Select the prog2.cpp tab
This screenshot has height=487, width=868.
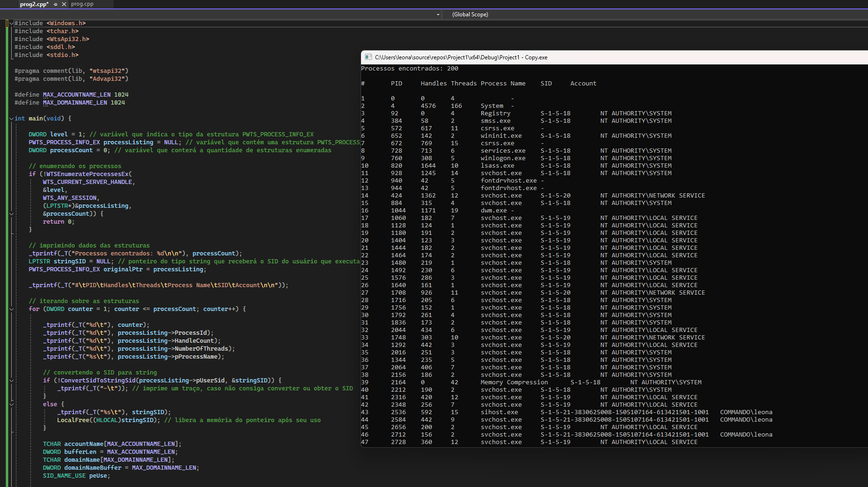(34, 4)
